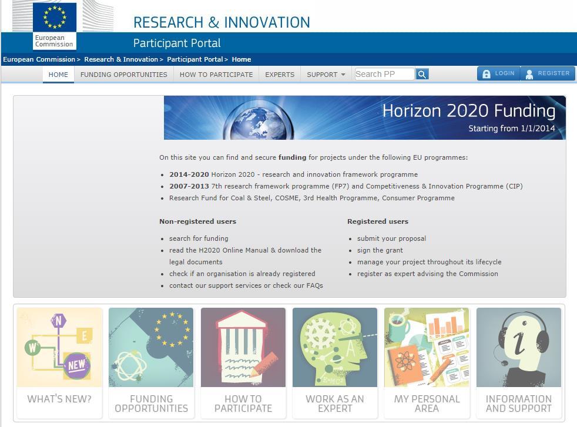This screenshot has height=427, width=577.
Task: Click 'Research Fund for Coal & Steel' line
Action: 311,198
